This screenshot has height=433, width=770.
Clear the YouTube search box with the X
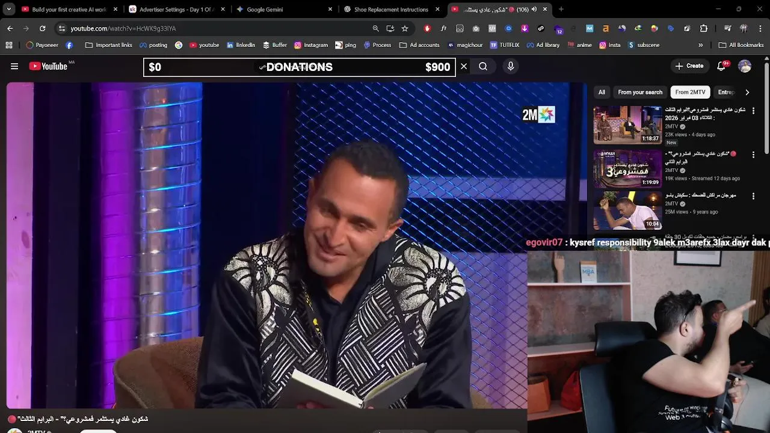point(464,67)
